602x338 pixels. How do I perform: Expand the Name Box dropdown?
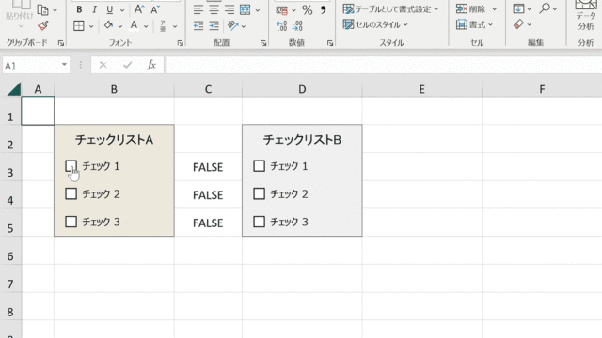click(64, 65)
